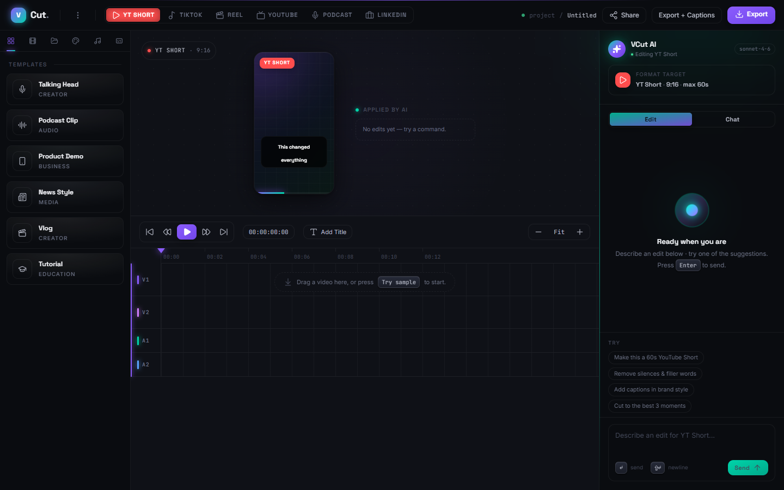Click the Talking Head microphone icon
The image size is (784, 490).
pyautogui.click(x=22, y=89)
